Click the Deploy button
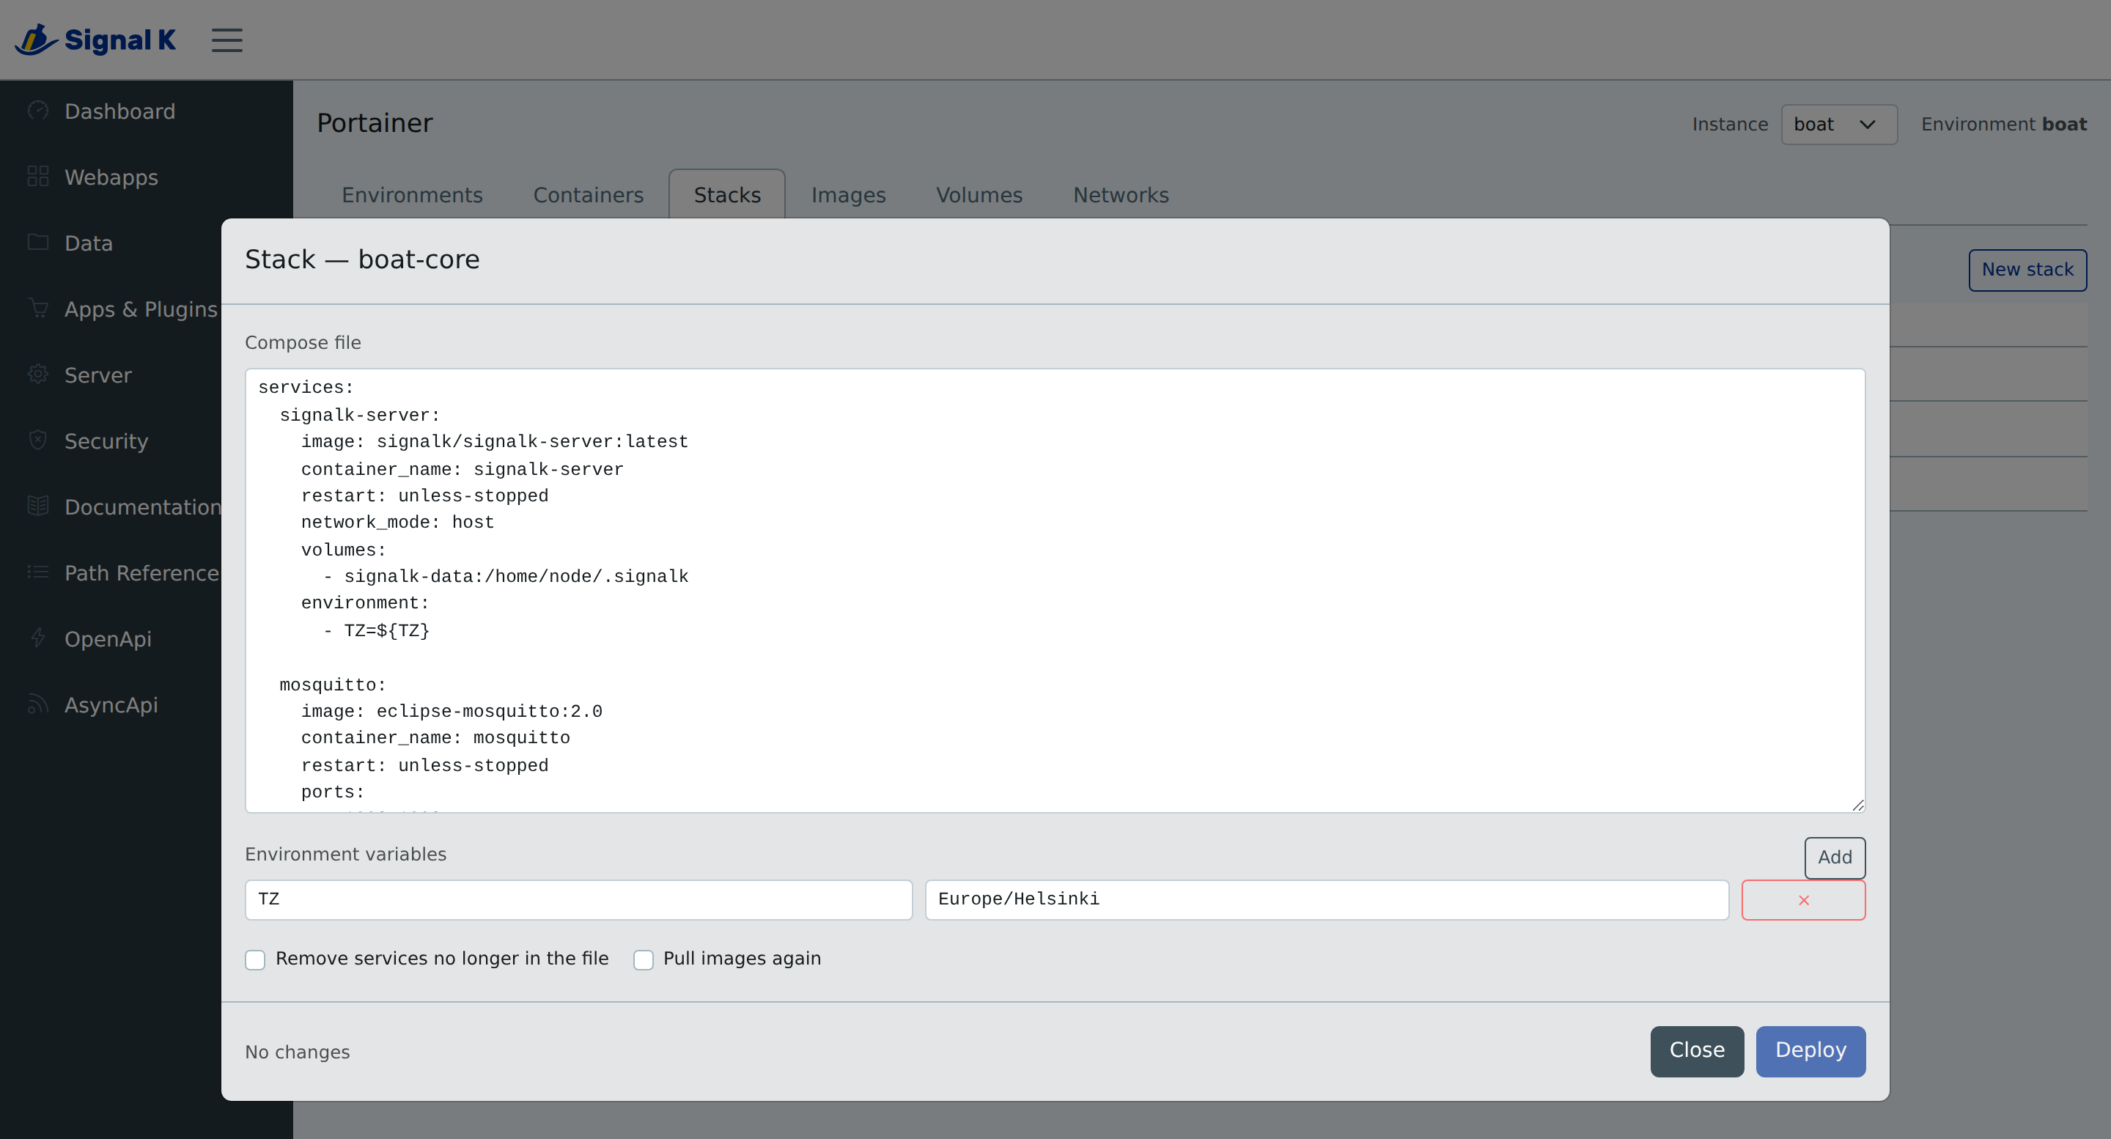 [1810, 1050]
